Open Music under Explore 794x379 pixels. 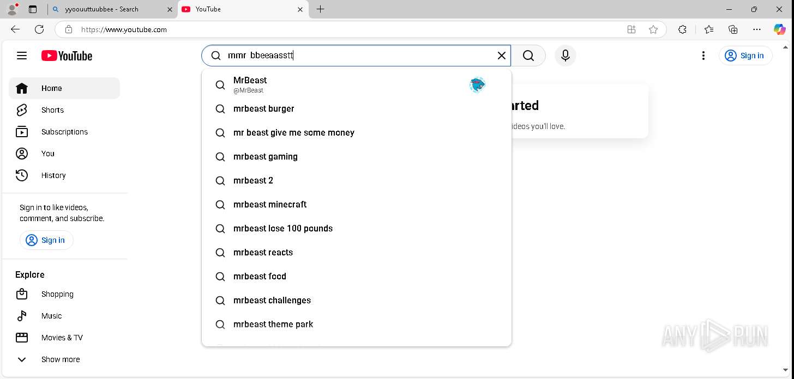click(64, 316)
